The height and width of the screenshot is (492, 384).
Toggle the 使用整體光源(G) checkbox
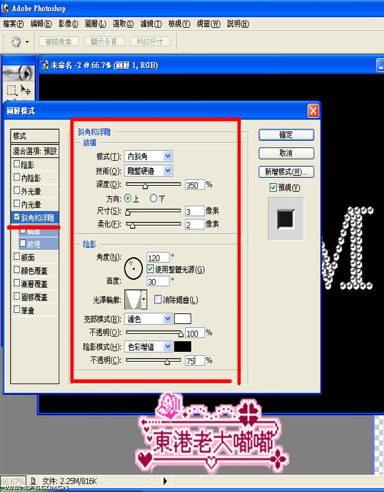(x=150, y=269)
